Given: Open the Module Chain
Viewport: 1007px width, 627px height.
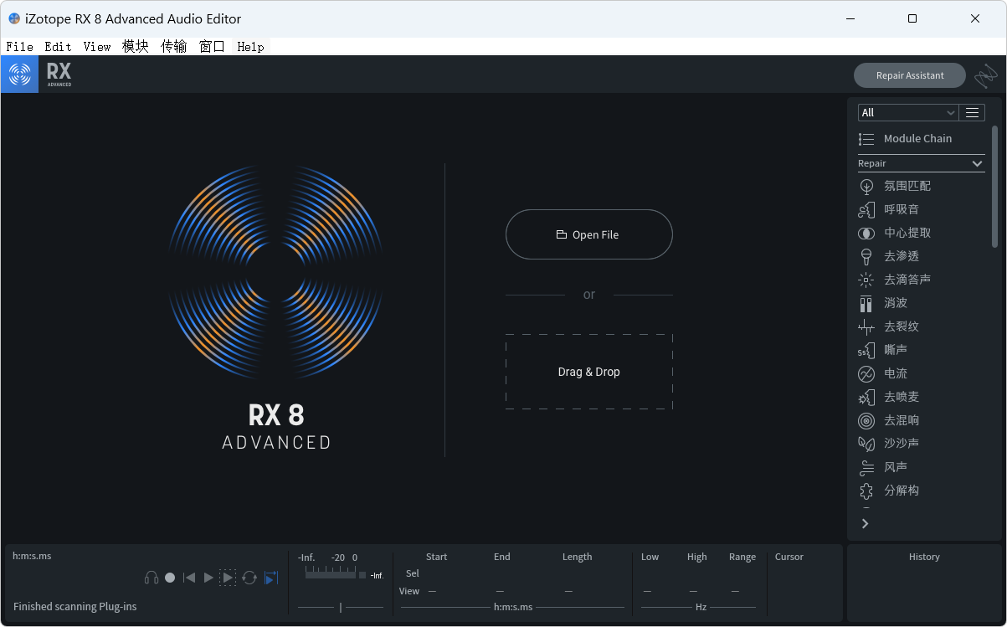Looking at the screenshot, I should pos(921,139).
